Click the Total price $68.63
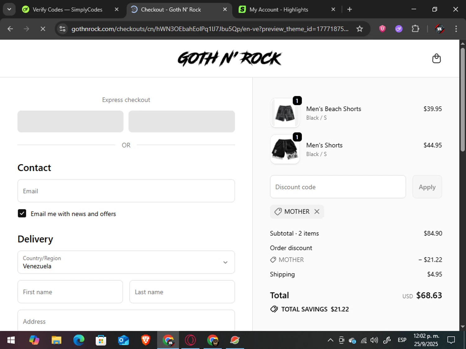The width and height of the screenshot is (466, 349). (x=429, y=295)
